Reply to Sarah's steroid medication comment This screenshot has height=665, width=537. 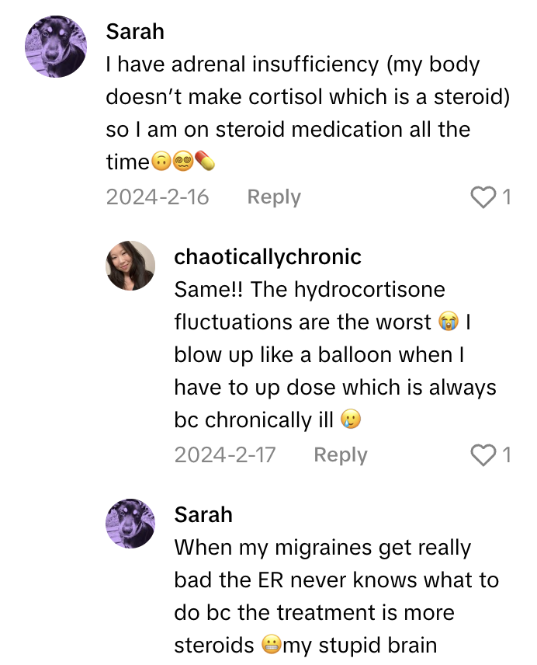[273, 197]
